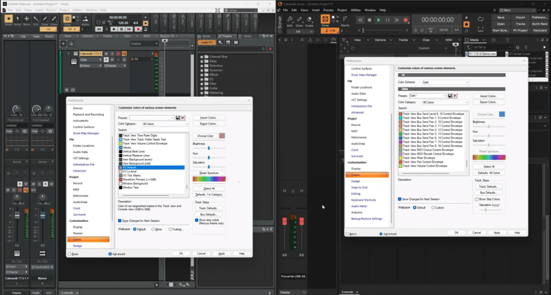Click the save preset disk icon in SONAR Platinum Preferences
551x295 pixels.
178,118
